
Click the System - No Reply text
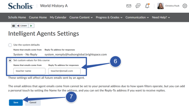tap(25, 55)
